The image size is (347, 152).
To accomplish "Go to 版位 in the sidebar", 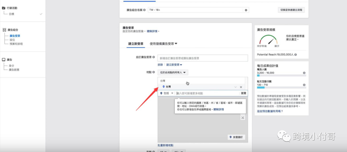I will pos(12,40).
